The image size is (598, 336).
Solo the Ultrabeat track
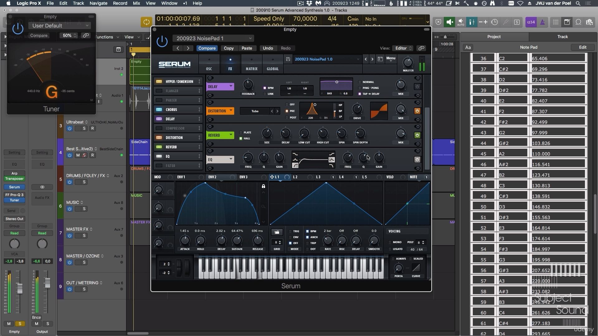(84, 128)
